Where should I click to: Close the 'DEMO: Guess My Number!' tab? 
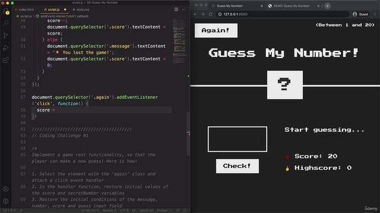318,6
